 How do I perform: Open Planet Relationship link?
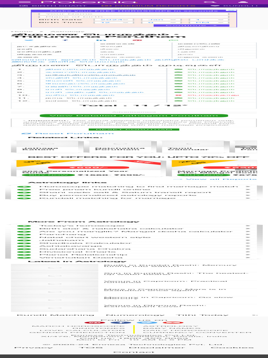(83, 255)
